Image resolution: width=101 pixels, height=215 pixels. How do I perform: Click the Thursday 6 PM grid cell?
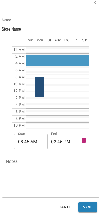[x=67, y=112]
